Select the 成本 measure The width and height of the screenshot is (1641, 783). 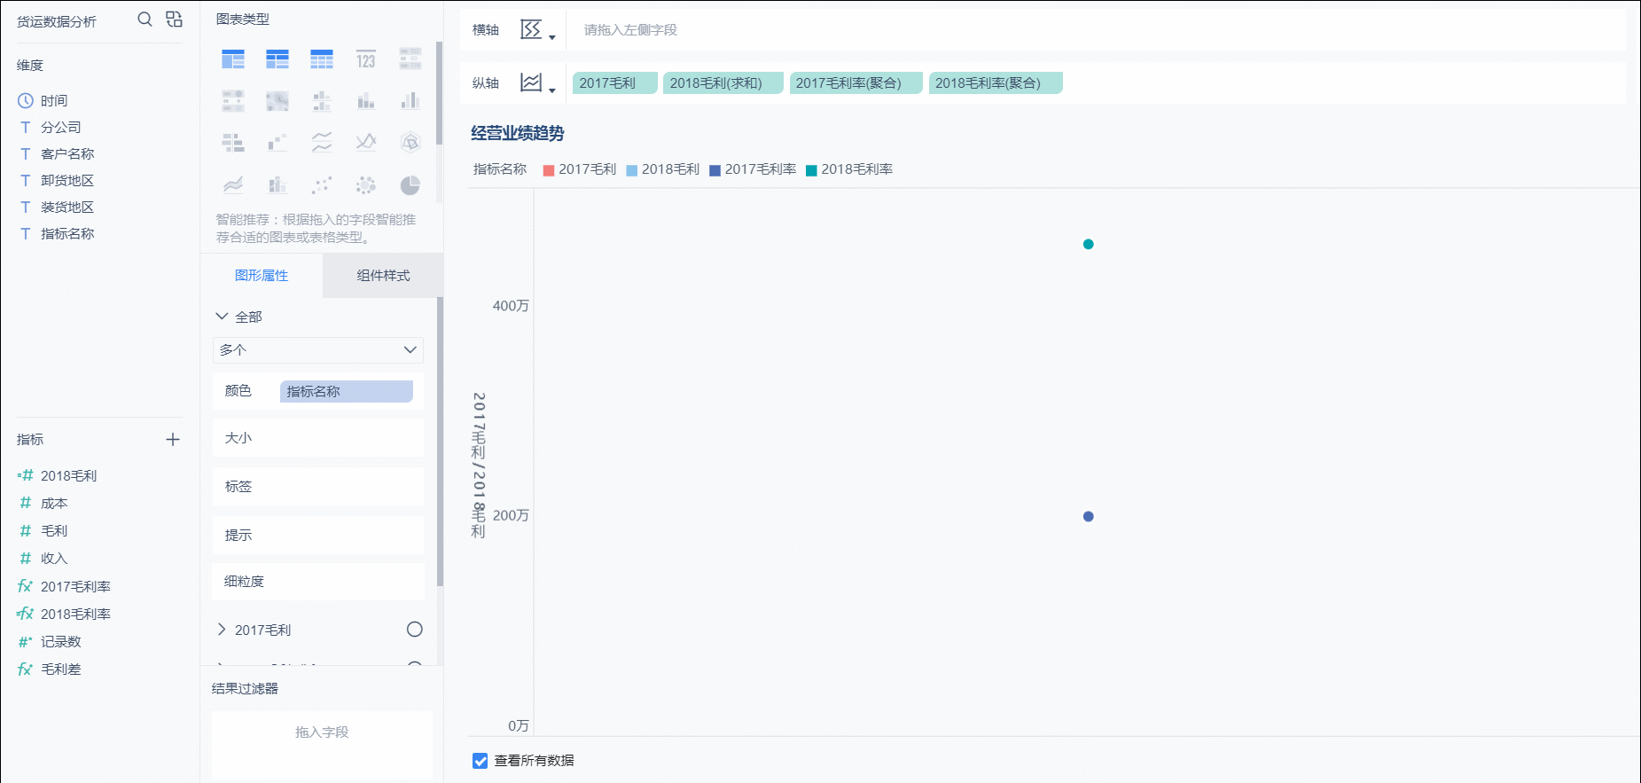pos(54,504)
